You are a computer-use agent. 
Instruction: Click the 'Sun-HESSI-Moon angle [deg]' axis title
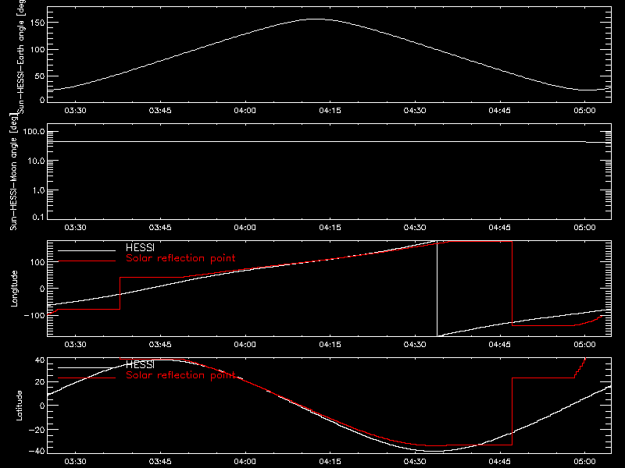[13, 172]
